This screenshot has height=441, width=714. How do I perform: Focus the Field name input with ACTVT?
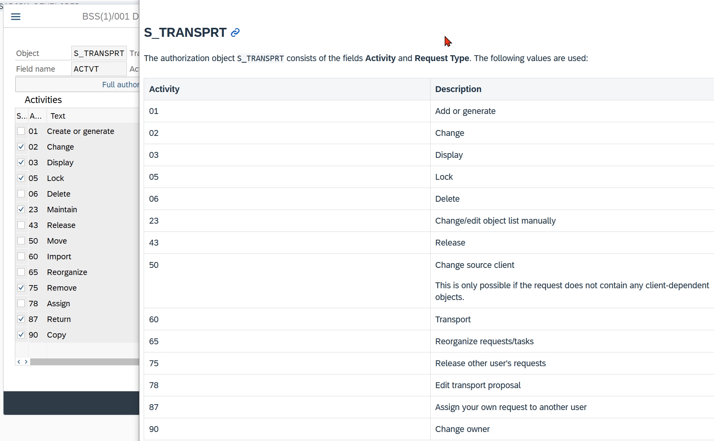coord(99,69)
